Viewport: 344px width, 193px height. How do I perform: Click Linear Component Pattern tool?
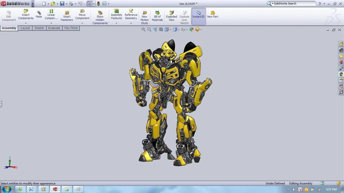point(51,15)
